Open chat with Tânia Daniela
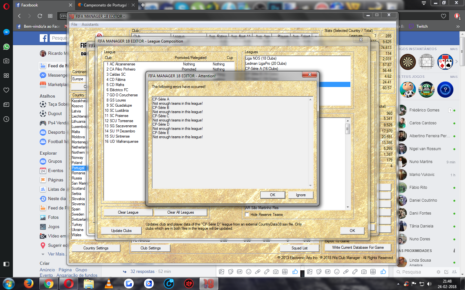 click(x=428, y=226)
